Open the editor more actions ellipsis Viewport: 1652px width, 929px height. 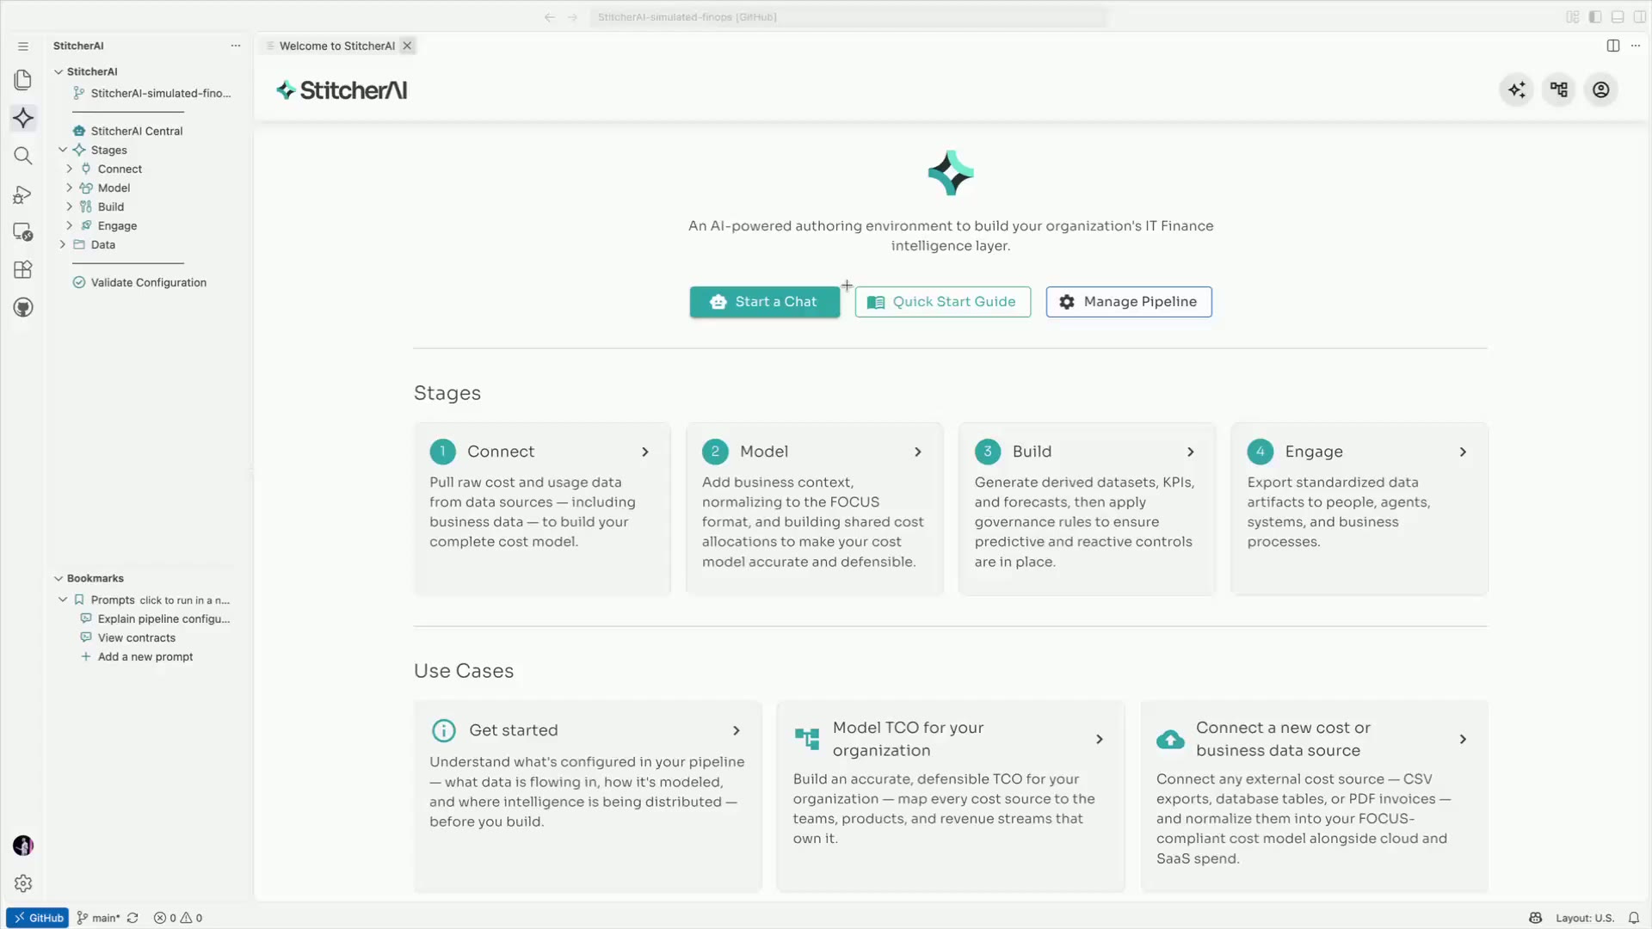[1636, 46]
